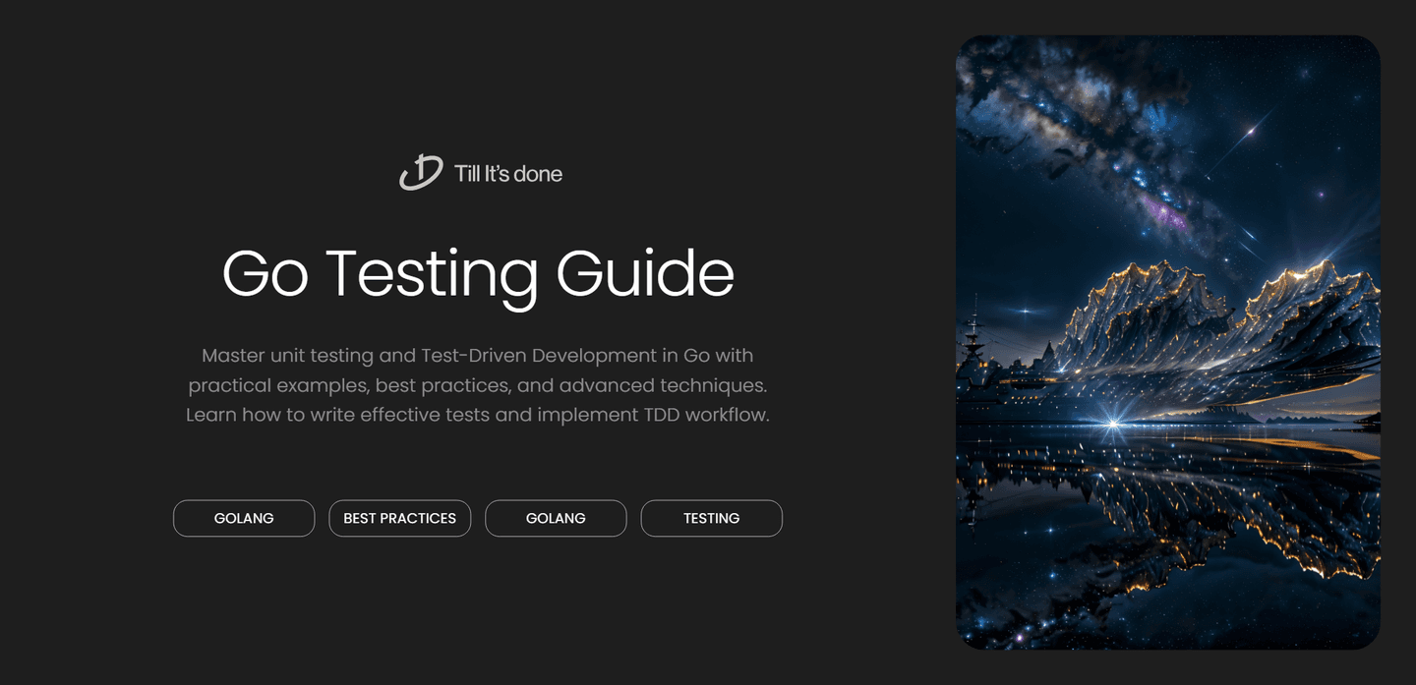
Task: Select the BEST PRACTICES tag
Action: pyautogui.click(x=399, y=518)
